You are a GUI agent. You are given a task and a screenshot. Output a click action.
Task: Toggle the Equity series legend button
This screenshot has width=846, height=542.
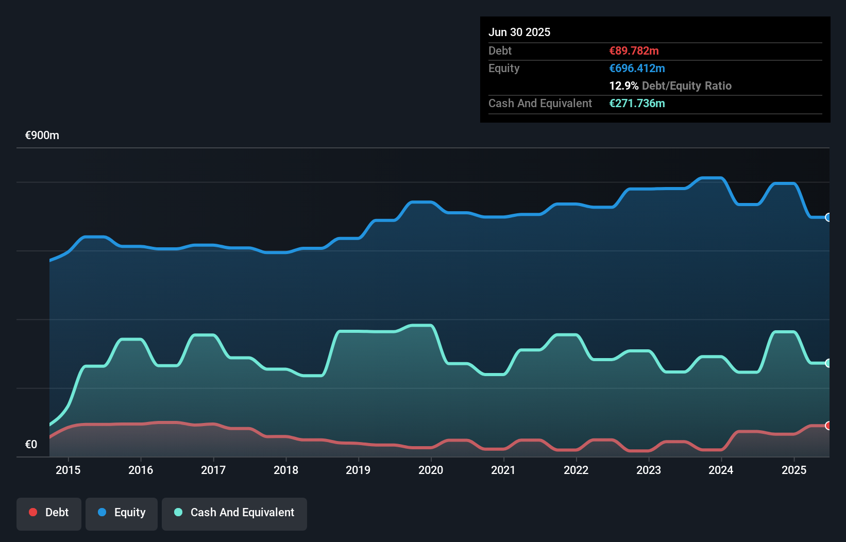click(122, 514)
